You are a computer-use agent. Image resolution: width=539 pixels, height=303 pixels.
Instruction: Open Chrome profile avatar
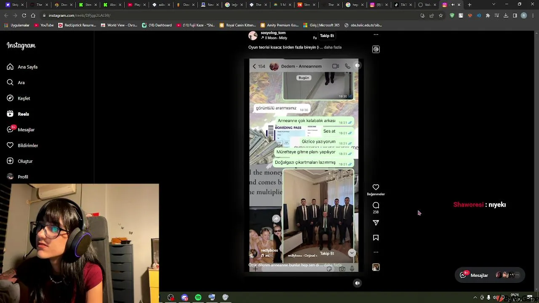pos(523,16)
